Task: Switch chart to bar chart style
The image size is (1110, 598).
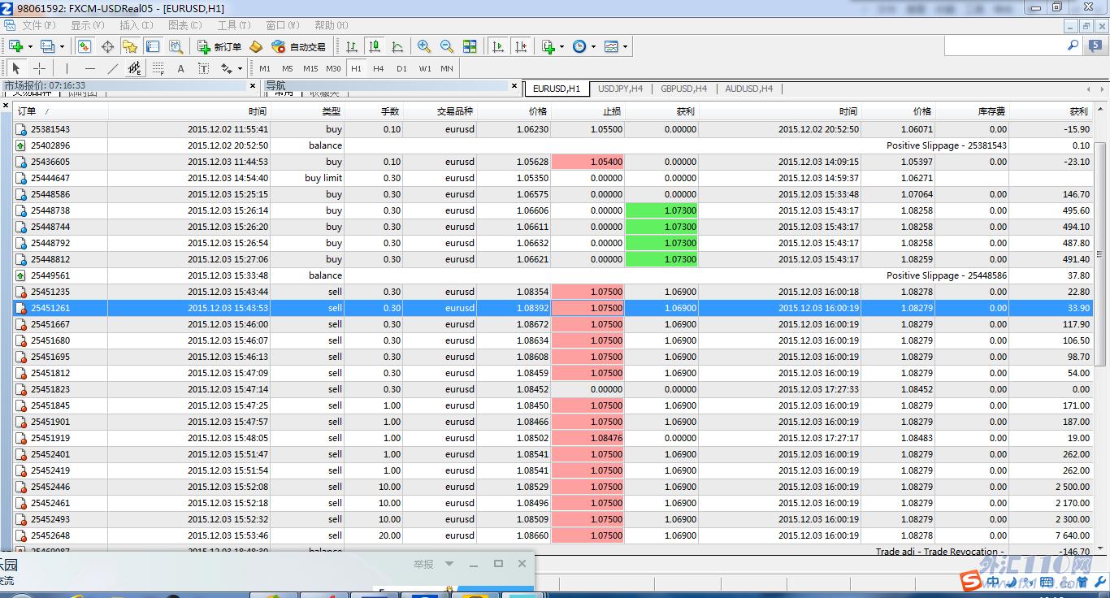Action: pos(352,46)
